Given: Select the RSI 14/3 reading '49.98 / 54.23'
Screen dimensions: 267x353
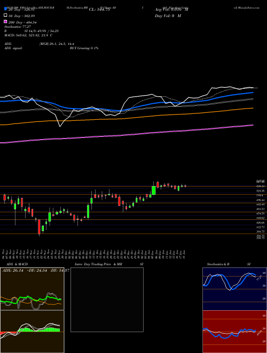Looking at the screenshot, I should pos(49,31).
